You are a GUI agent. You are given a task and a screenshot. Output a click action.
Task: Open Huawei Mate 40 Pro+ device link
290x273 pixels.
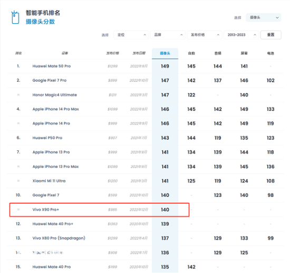[x=53, y=224]
